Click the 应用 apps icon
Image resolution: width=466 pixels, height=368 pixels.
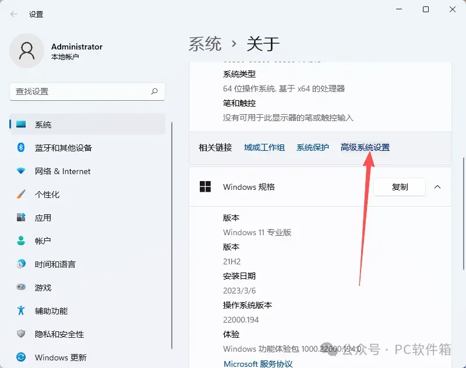(x=21, y=217)
